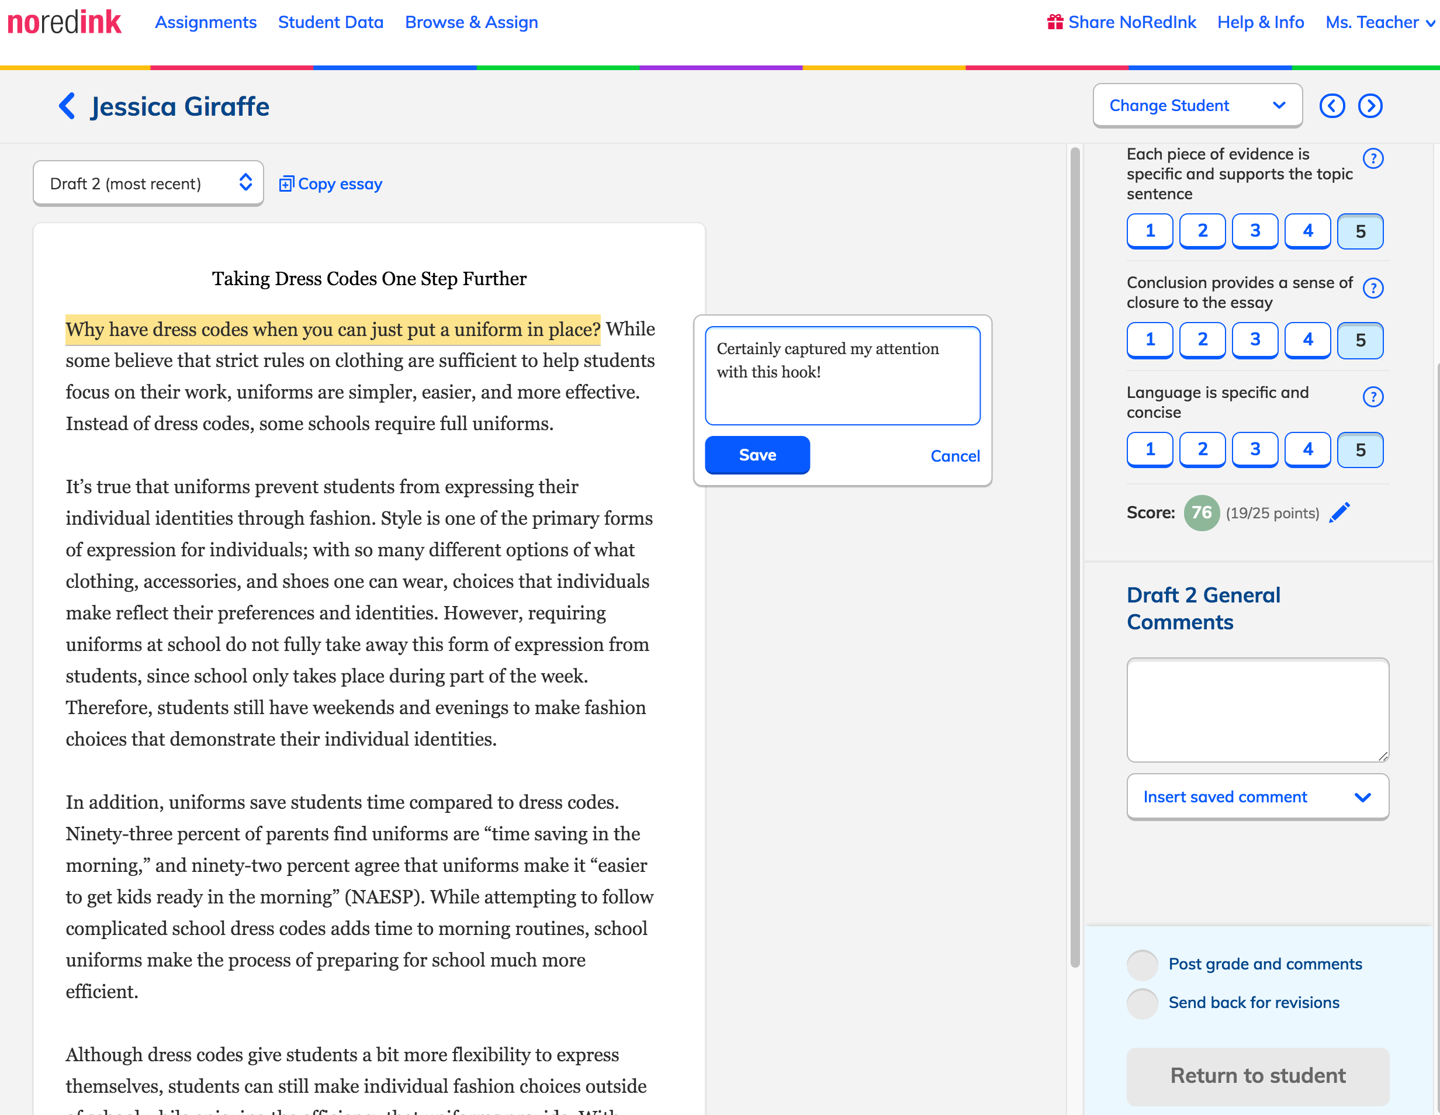The width and height of the screenshot is (1440, 1115).
Task: Open Ms. Teacher account menu
Action: 1379,22
